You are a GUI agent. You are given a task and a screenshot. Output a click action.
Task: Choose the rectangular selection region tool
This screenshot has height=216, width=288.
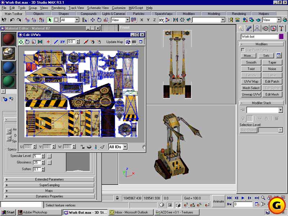pyautogui.click(x=56, y=20)
